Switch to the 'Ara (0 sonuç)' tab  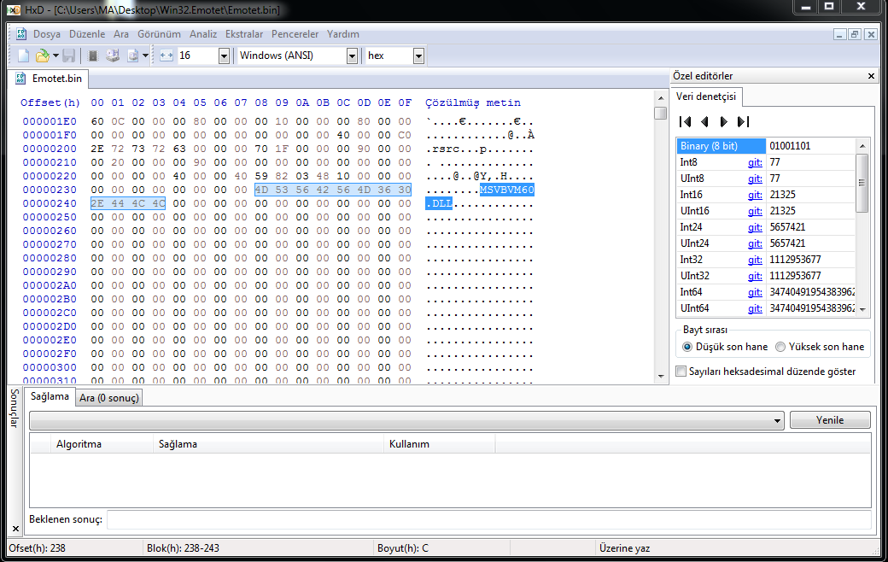(x=109, y=398)
